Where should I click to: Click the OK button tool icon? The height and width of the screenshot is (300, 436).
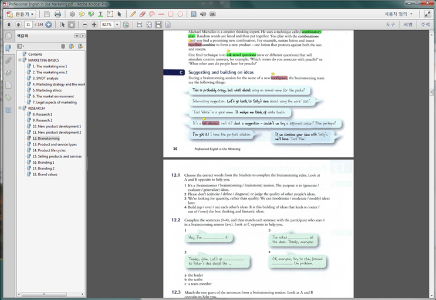pos(212,14)
